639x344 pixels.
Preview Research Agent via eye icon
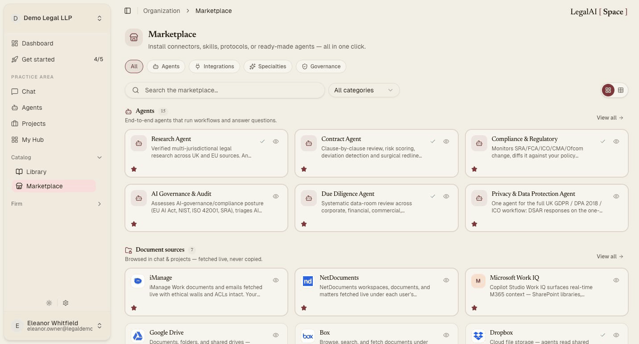tap(276, 141)
